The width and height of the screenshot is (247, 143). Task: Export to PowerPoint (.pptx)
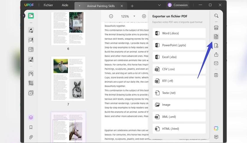[x=179, y=45]
